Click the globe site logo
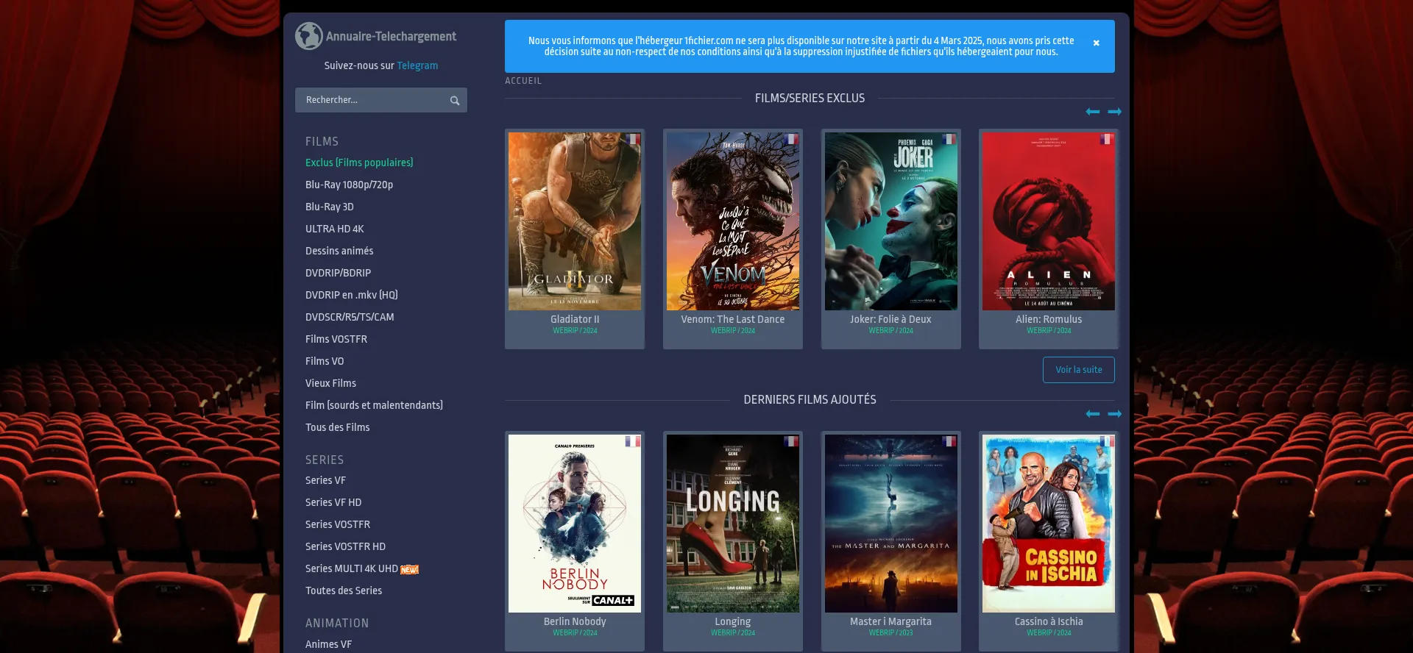This screenshot has height=653, width=1413. click(x=309, y=36)
